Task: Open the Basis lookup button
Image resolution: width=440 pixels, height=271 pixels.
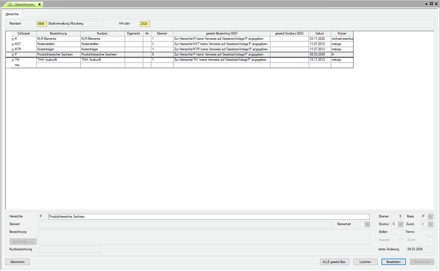Action: 431,217
